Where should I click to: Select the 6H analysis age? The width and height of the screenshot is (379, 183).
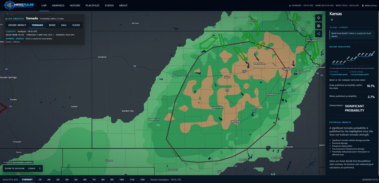click(85, 180)
